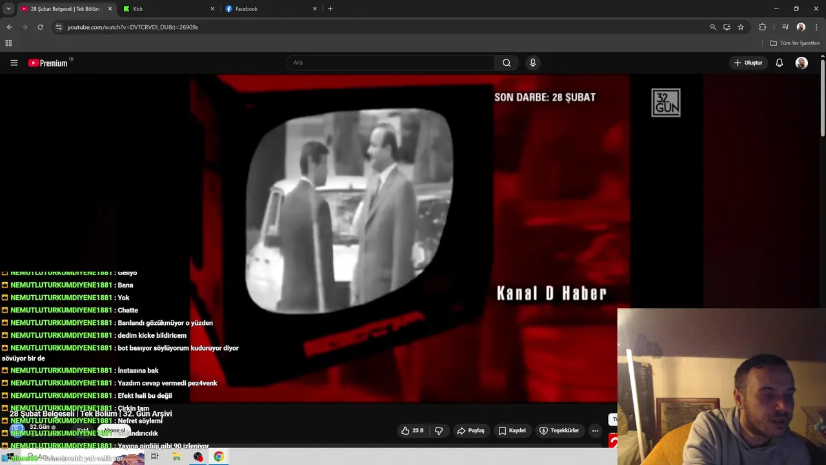
Task: Click the 32 GÜN logo watermark in video
Action: [x=666, y=103]
